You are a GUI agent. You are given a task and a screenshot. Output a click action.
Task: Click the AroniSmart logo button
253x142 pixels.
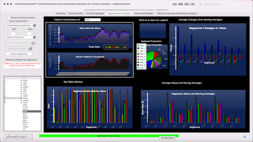(18, 137)
